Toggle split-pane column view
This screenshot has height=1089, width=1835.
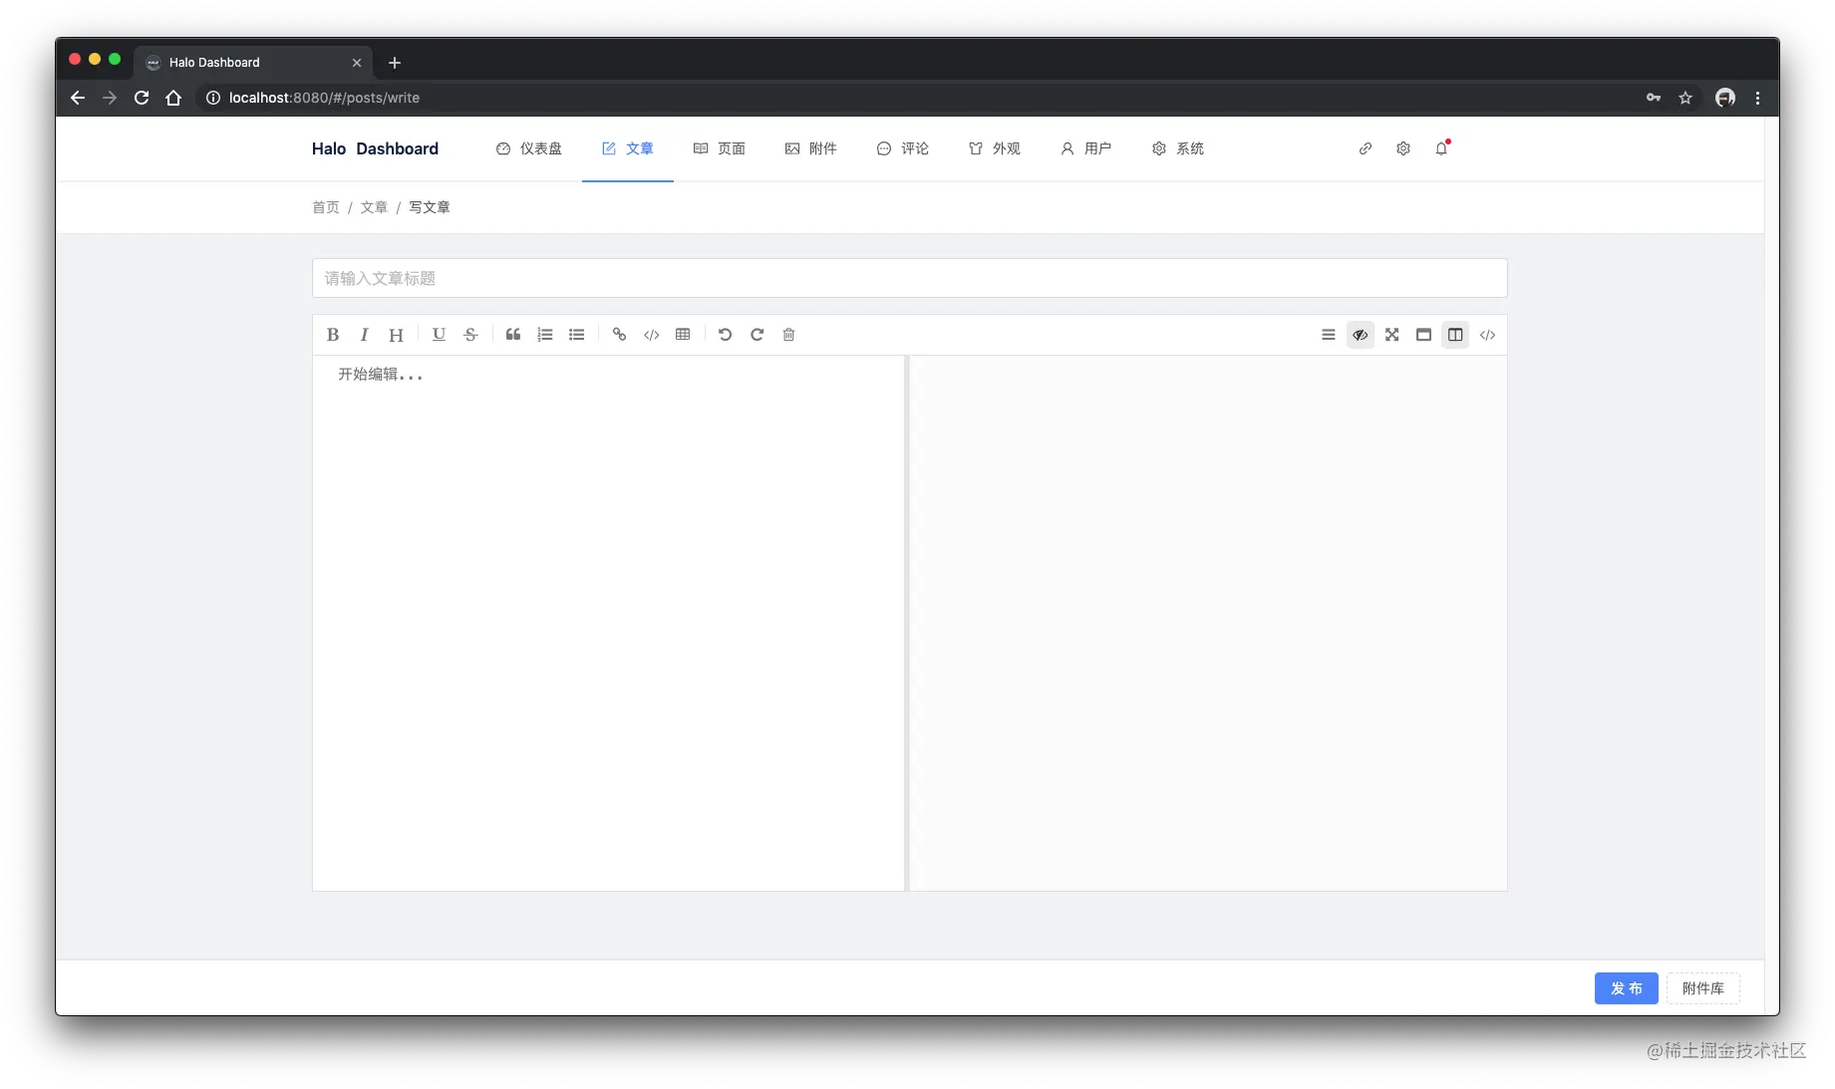(1456, 335)
